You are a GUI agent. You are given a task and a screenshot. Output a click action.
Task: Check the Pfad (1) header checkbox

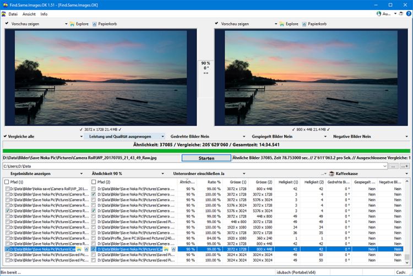tap(7, 182)
